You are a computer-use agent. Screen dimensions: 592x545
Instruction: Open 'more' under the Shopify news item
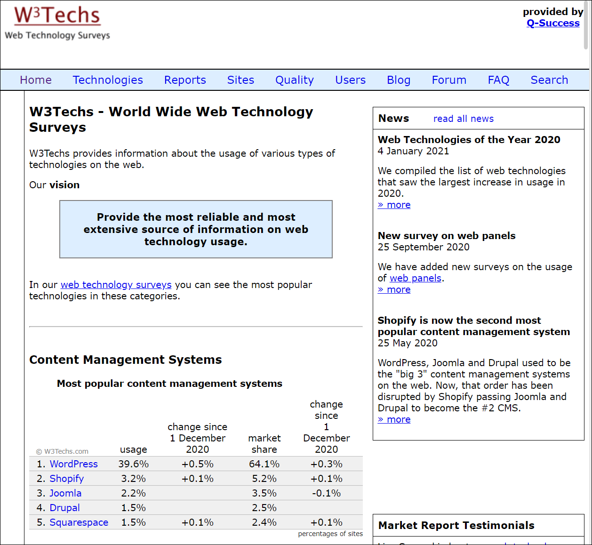pos(394,419)
